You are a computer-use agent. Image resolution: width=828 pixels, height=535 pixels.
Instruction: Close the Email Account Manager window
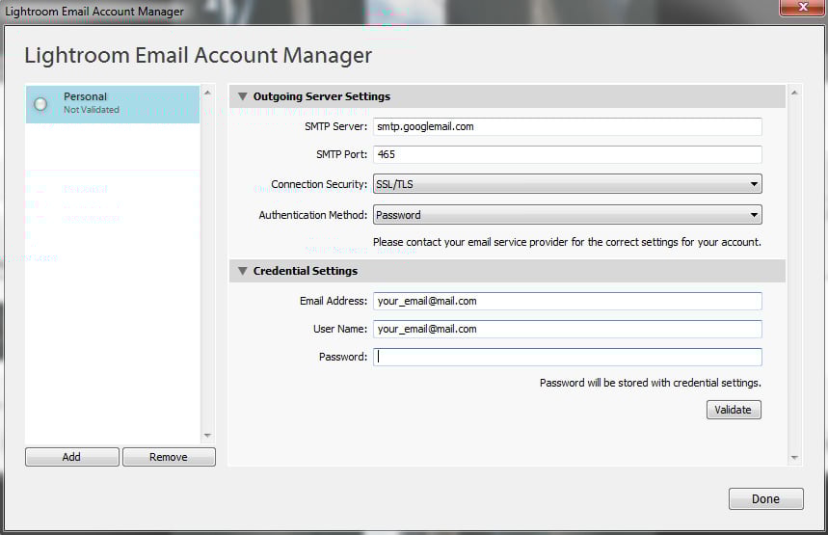pyautogui.click(x=802, y=8)
